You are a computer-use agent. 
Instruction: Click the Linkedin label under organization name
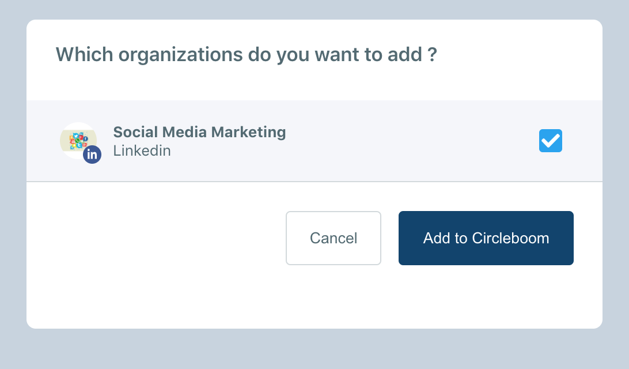point(142,151)
